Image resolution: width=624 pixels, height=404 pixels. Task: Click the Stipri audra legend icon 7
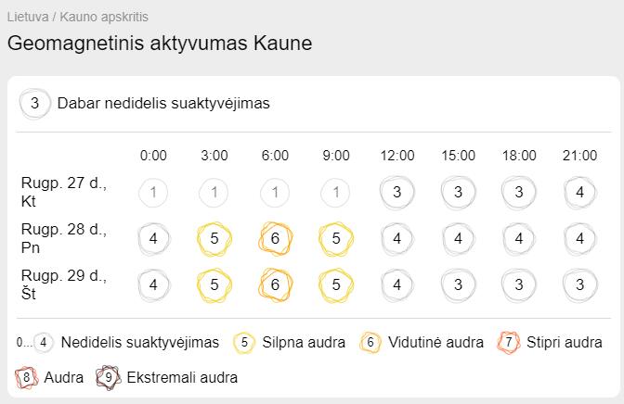509,343
